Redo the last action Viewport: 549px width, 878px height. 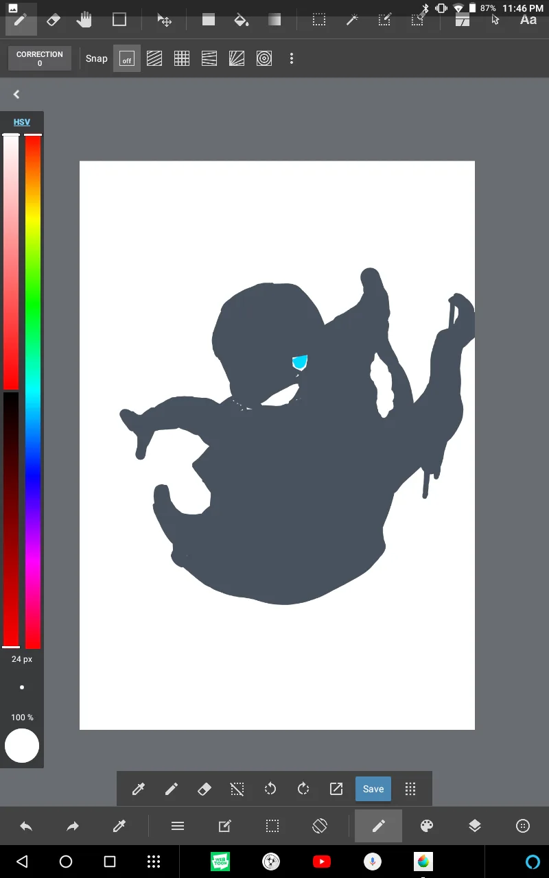click(x=73, y=827)
